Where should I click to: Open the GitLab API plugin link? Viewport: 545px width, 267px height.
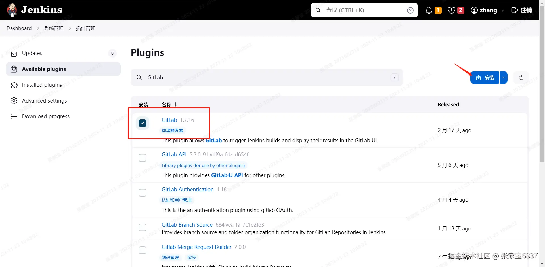pos(174,154)
